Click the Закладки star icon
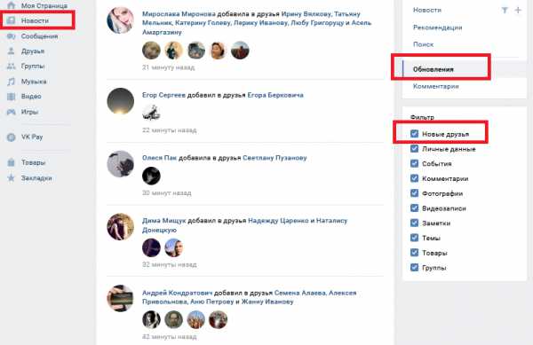Screen dimensions: 533x345 (x=12, y=177)
